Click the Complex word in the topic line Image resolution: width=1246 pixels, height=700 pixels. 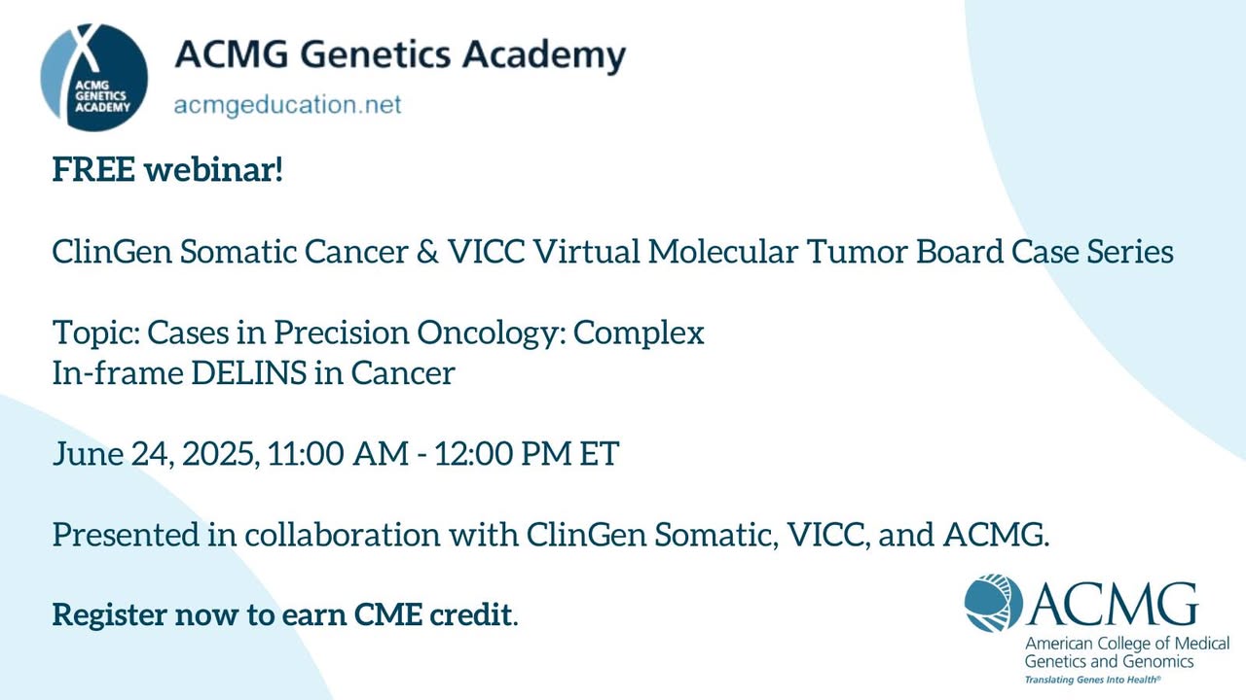tap(639, 333)
